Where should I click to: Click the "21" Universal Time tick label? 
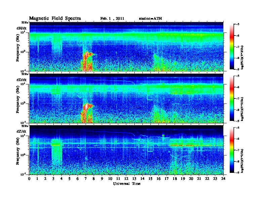199,179
